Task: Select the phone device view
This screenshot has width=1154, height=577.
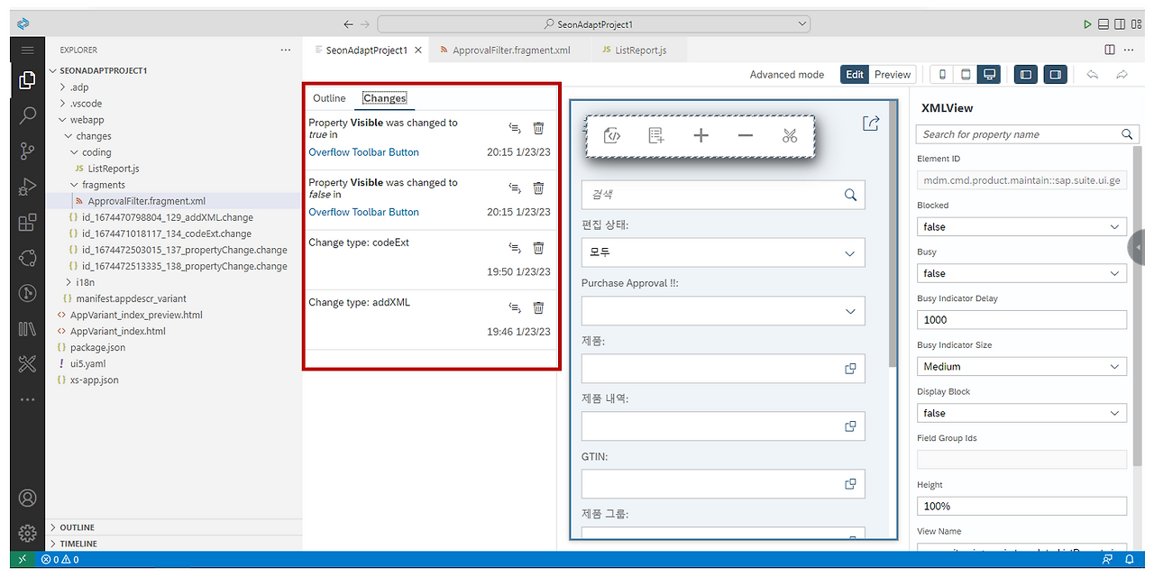Action: (x=943, y=75)
